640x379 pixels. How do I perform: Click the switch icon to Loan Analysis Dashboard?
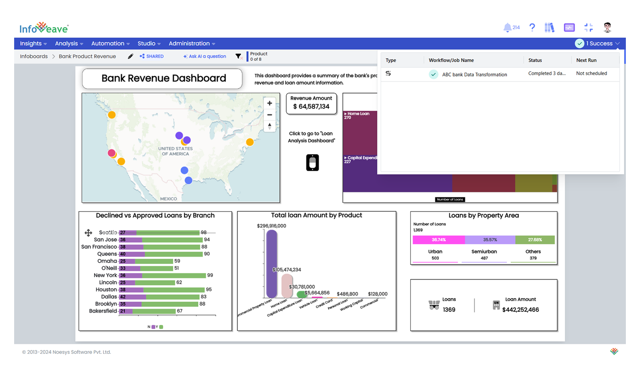point(312,163)
